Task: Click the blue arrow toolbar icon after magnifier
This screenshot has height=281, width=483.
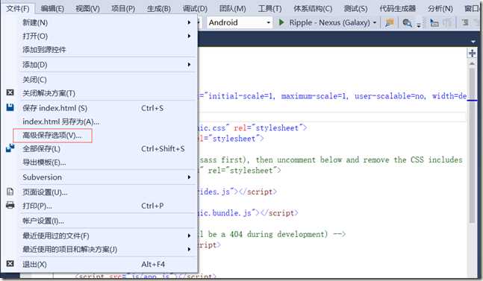Action: point(434,23)
